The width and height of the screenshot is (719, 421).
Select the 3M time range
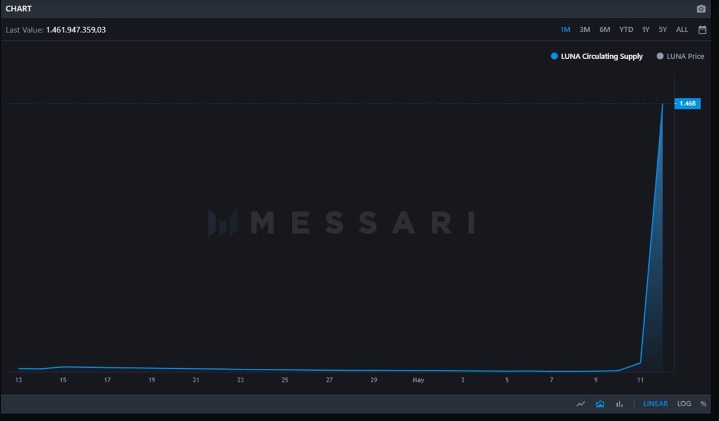(585, 29)
